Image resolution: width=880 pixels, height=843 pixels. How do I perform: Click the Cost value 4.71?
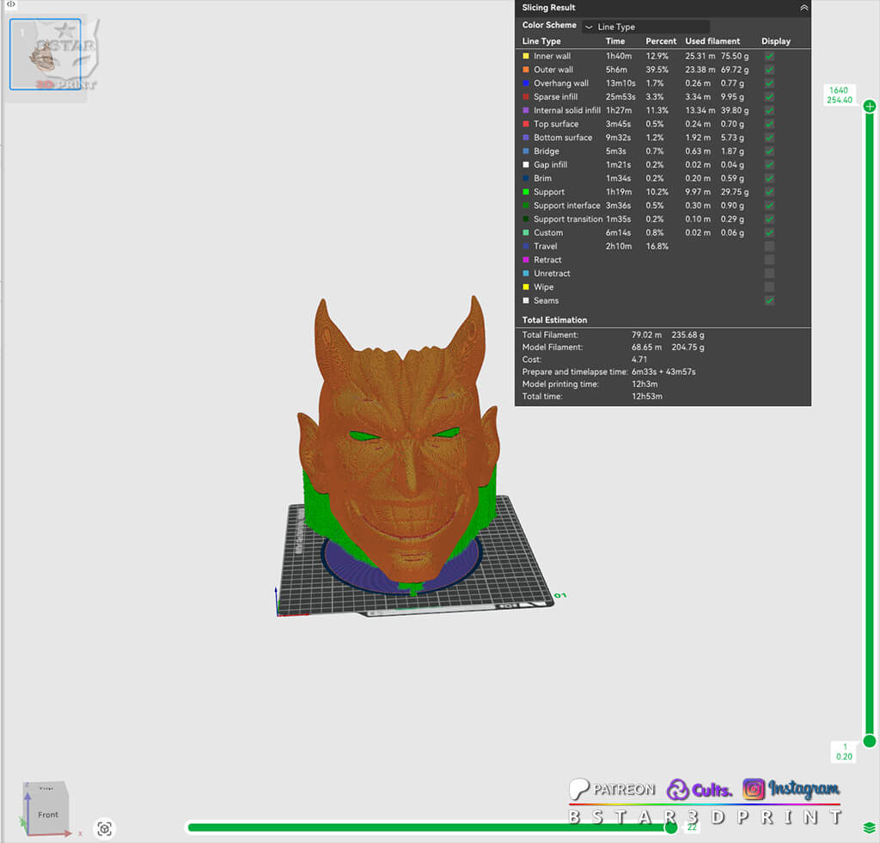(639, 360)
